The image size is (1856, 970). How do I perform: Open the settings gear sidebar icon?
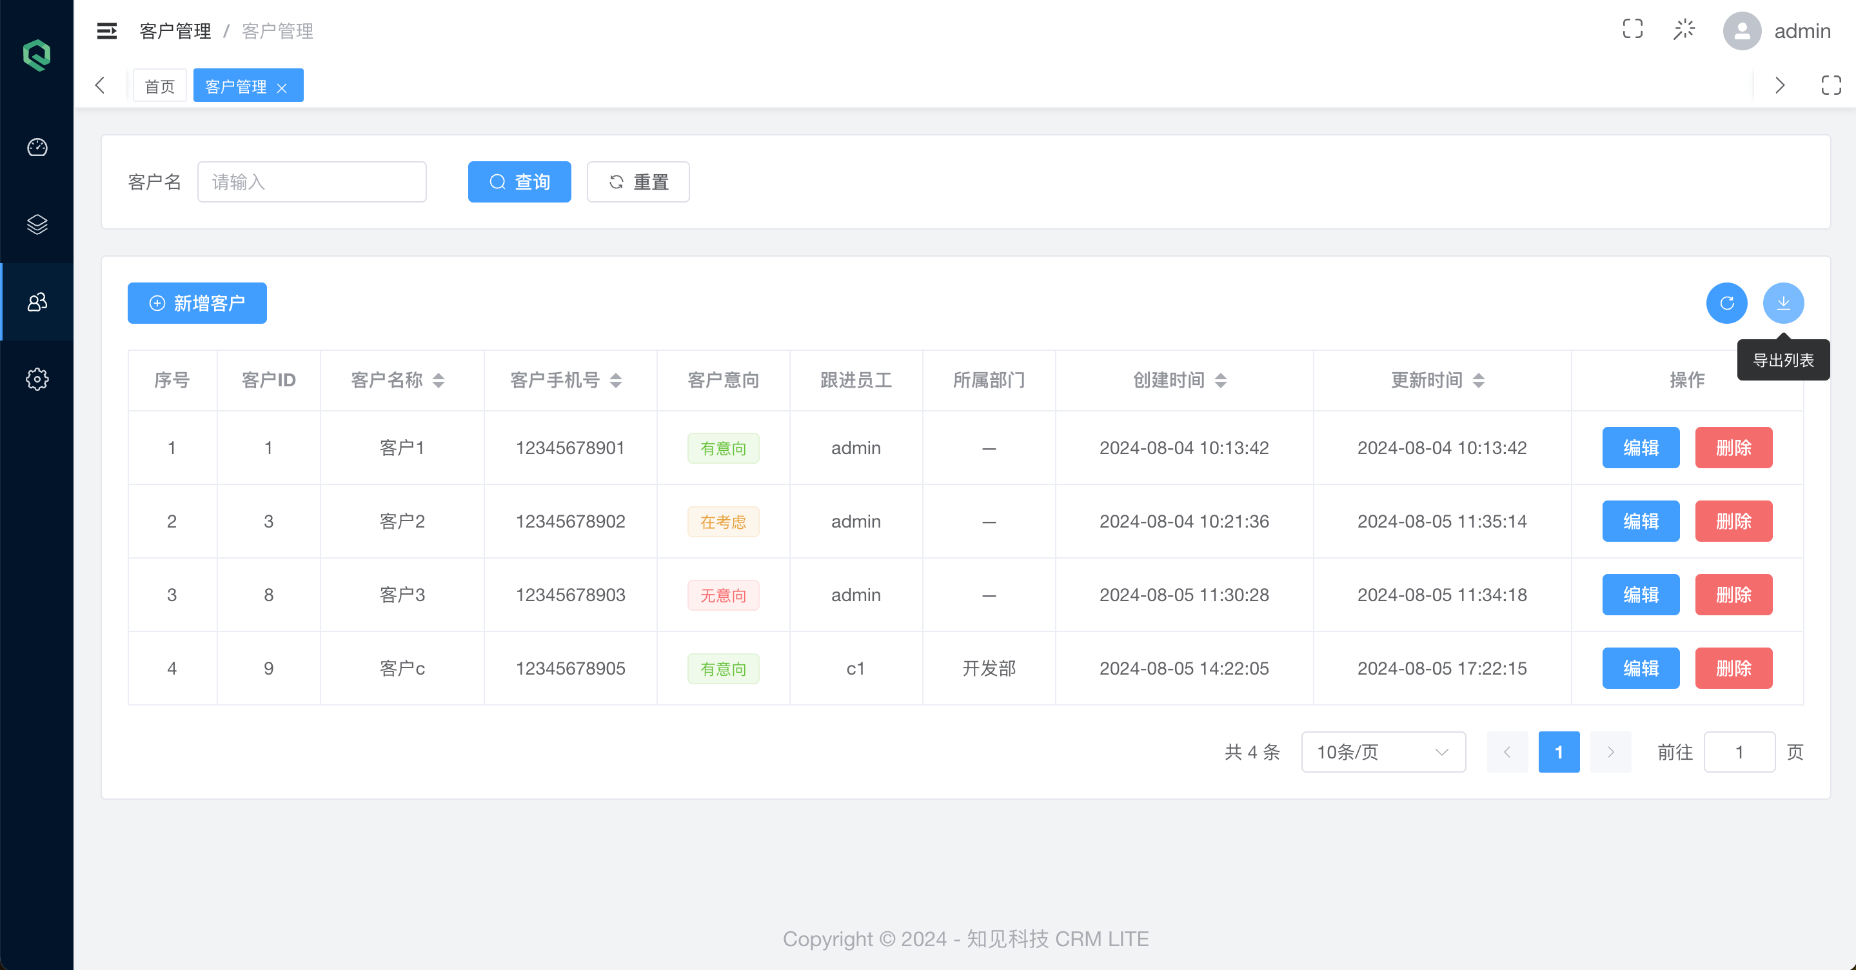[x=37, y=379]
